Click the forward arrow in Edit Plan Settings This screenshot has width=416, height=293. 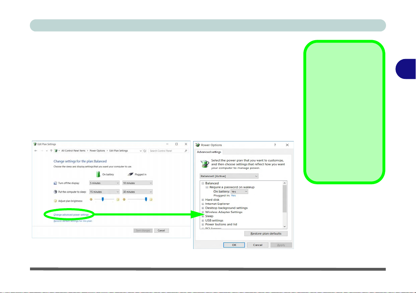click(41, 151)
